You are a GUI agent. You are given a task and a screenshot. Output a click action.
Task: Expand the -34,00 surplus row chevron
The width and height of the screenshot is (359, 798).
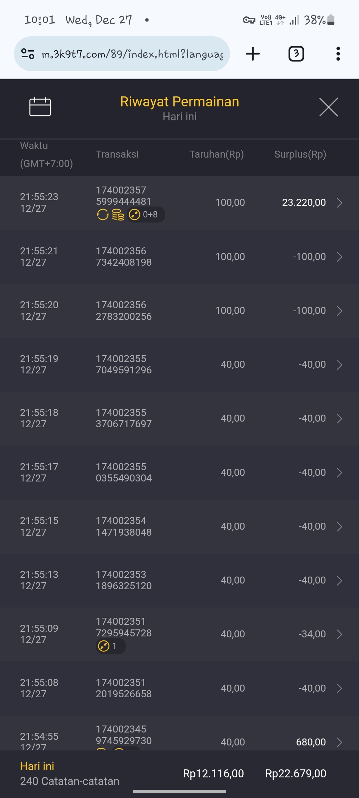click(339, 634)
